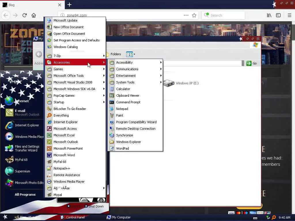Click the Go button in My Computer
295x221 pixels.
(251, 63)
